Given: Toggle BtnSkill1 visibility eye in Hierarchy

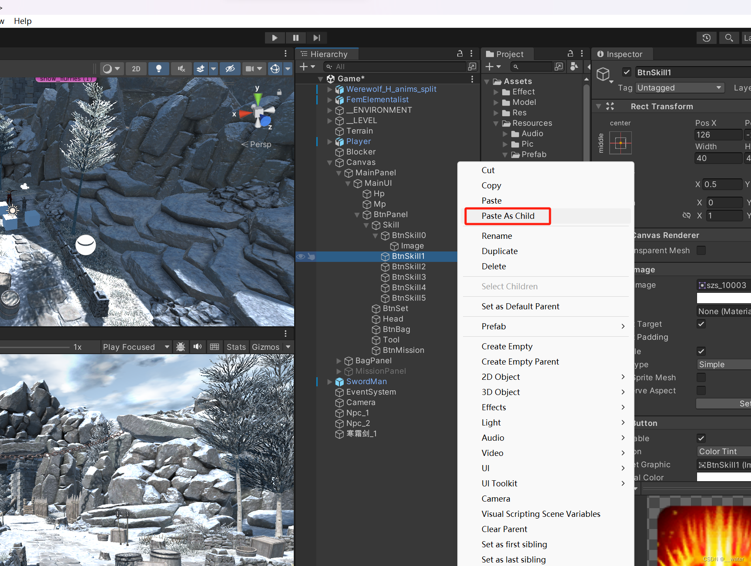Looking at the screenshot, I should pos(301,256).
